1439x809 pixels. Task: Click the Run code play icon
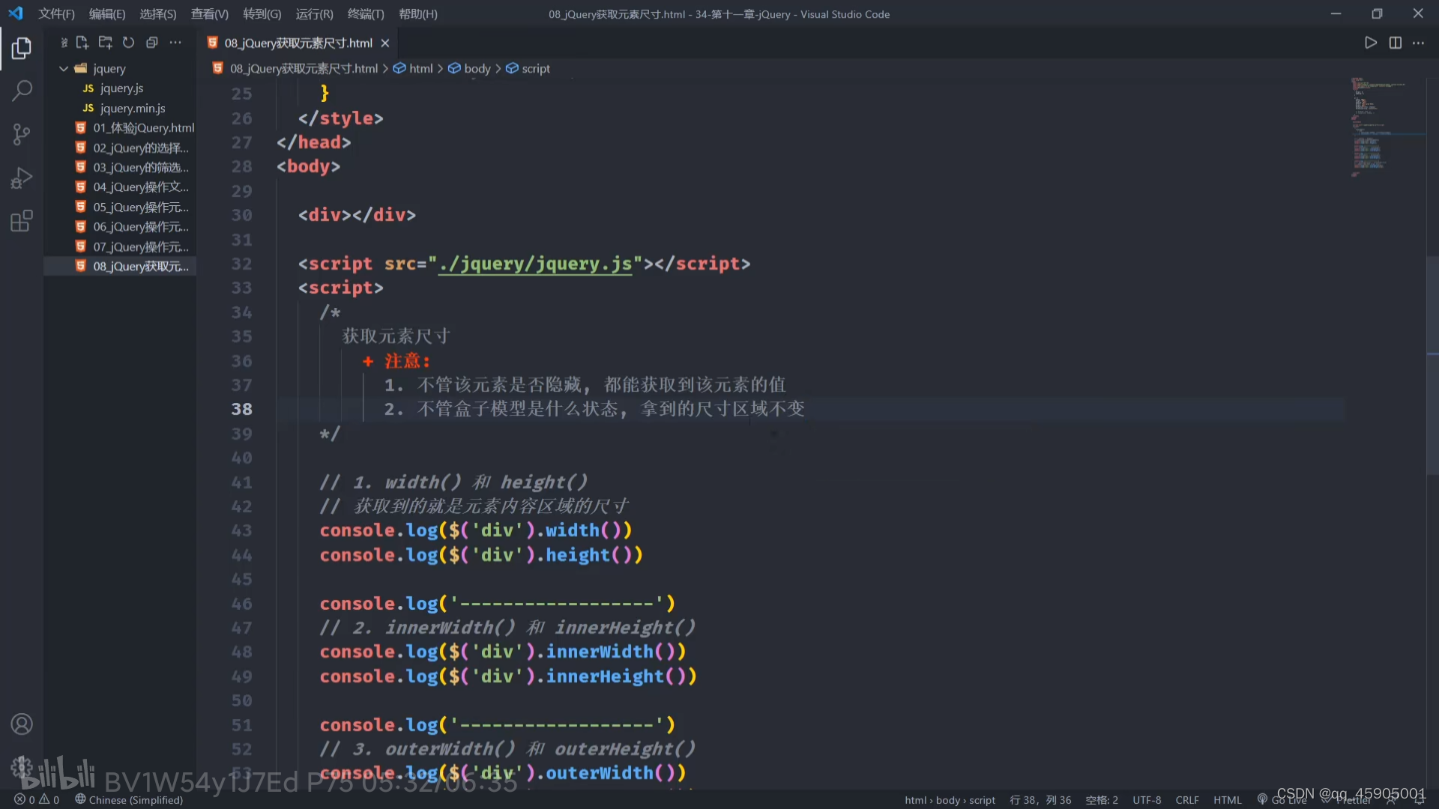[1370, 43]
